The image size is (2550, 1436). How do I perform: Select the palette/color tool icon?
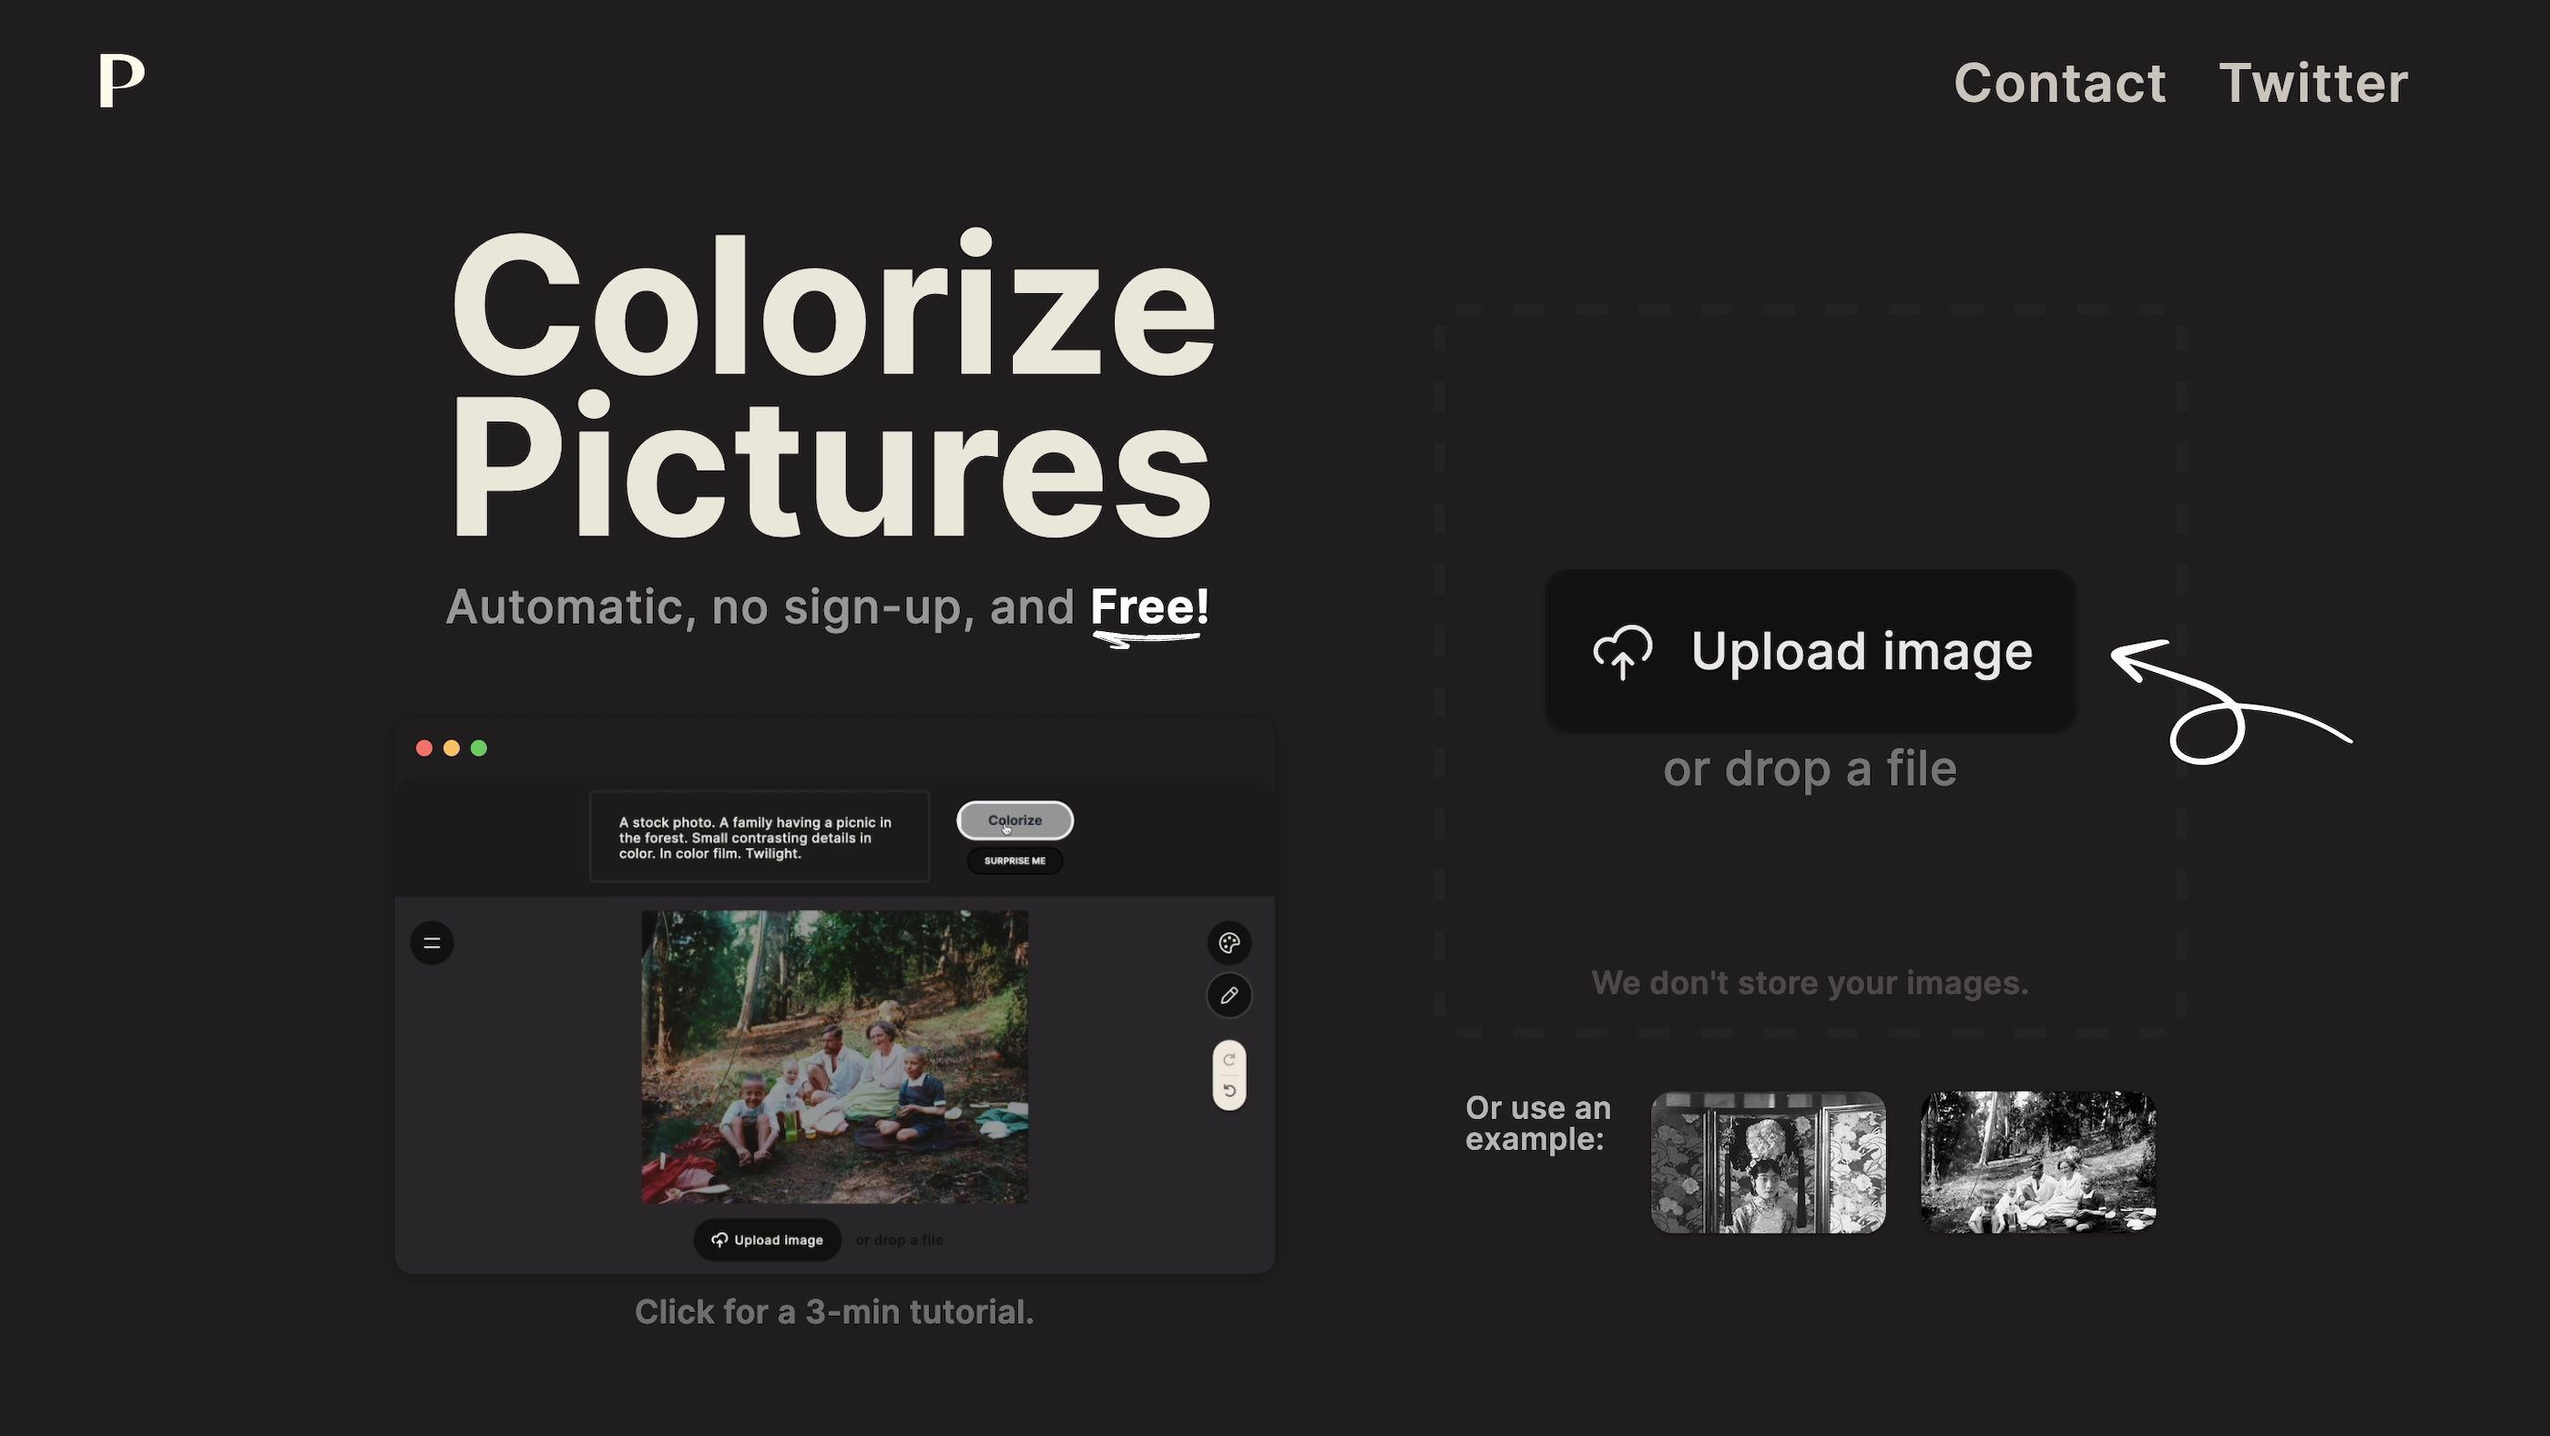click(x=1229, y=942)
